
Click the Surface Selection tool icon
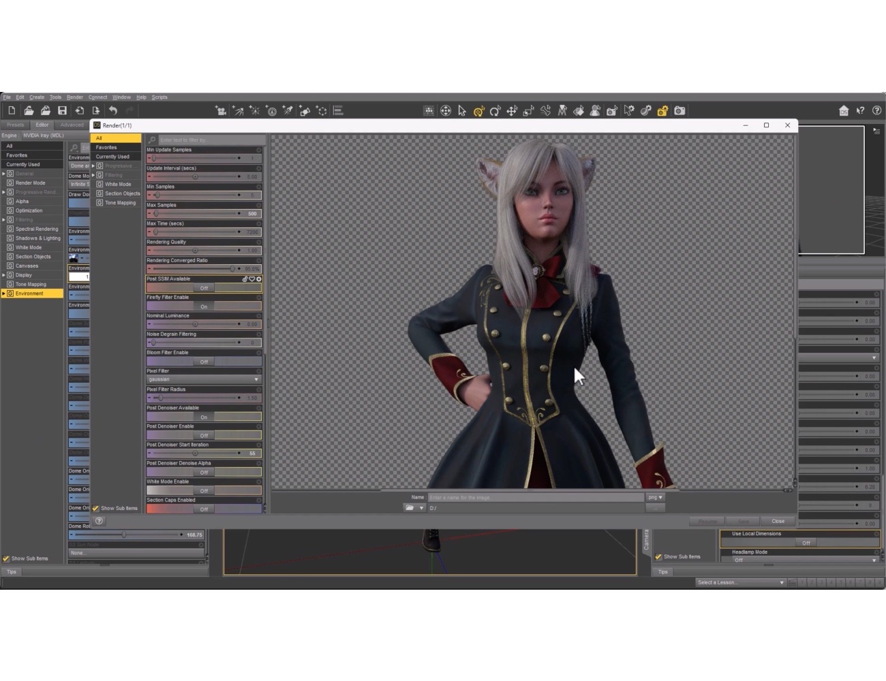[x=579, y=110]
